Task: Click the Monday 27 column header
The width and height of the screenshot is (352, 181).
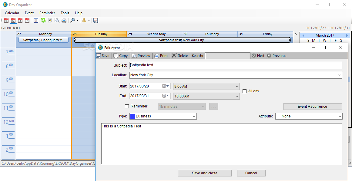Action: 44,34
